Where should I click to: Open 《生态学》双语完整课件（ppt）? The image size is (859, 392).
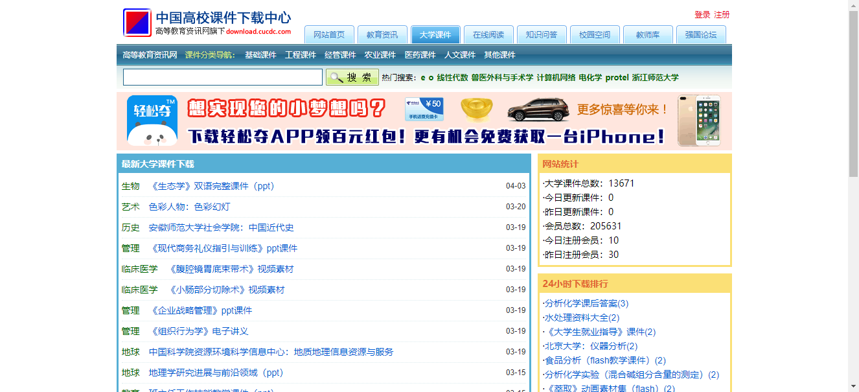point(212,186)
